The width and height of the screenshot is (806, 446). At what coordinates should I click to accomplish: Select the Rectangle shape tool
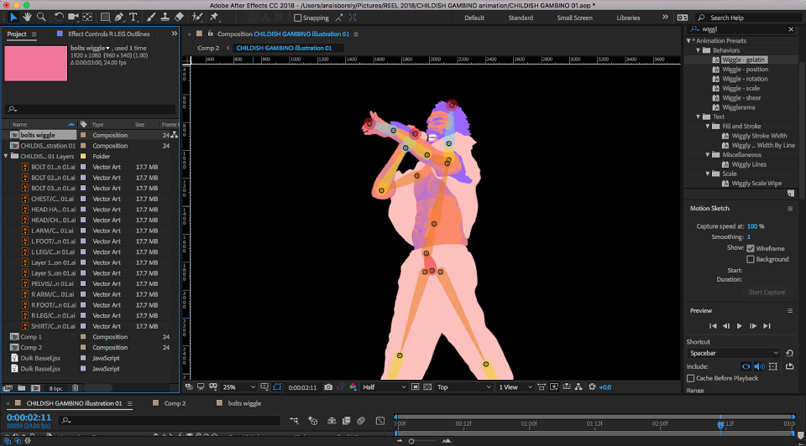[106, 18]
